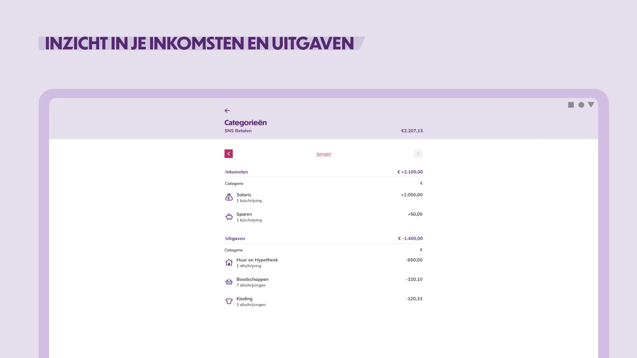The height and width of the screenshot is (358, 637).
Task: Go to next month with grey chevron
Action: 418,154
